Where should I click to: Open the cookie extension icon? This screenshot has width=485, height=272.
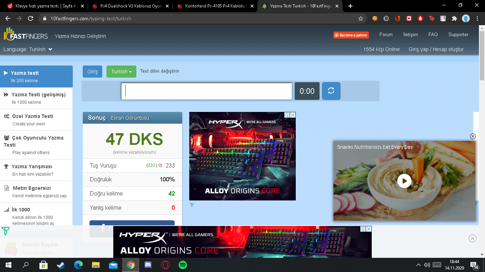[375, 18]
